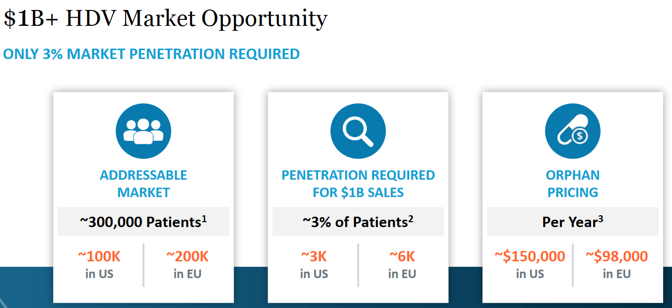Click the "~100K in US" figure
The height and width of the screenshot is (308, 672).
[99, 264]
